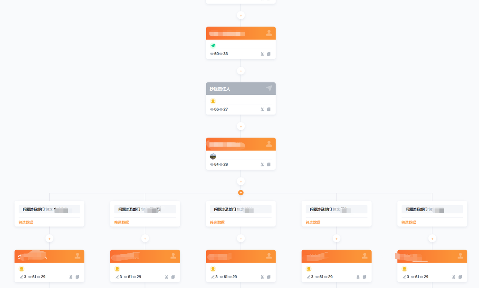Viewport: 479px width, 288px height.
Task: Add node with plus directly below 抄送责任人
Action: tap(241, 126)
